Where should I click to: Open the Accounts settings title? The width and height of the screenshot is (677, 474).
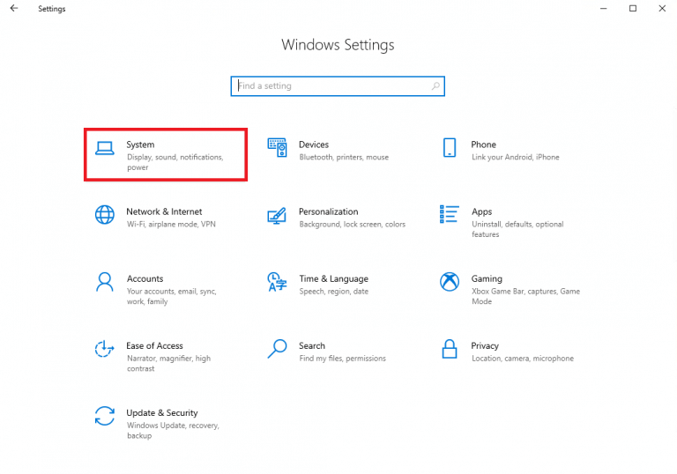click(145, 279)
